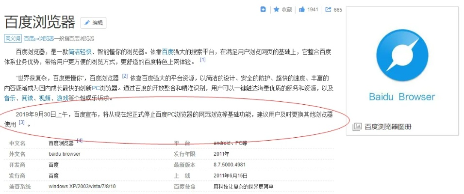Follow the 视频 hyperlink
The width and height of the screenshot is (464, 194).
45,97
